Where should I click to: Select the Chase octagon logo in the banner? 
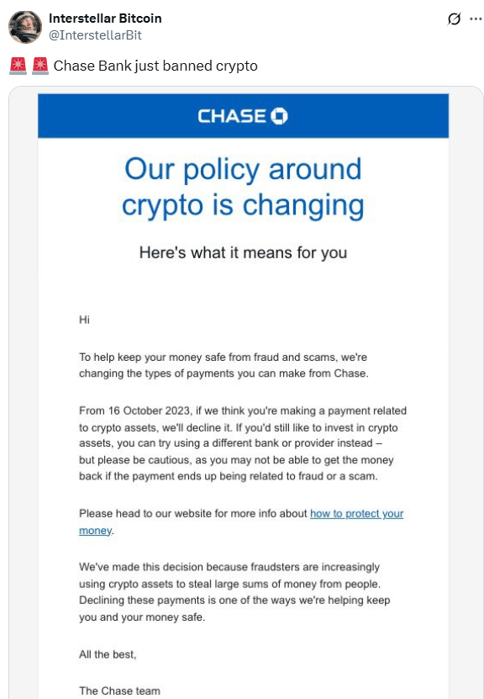279,116
